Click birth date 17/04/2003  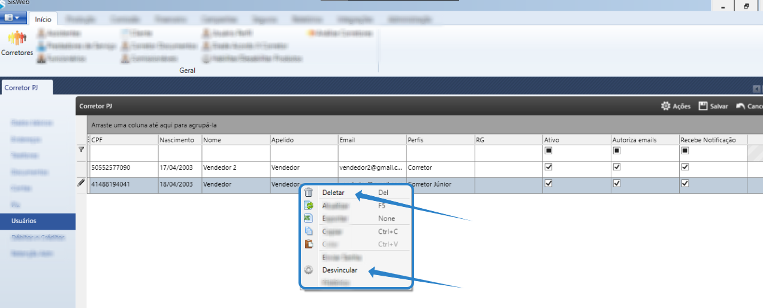[x=180, y=169]
